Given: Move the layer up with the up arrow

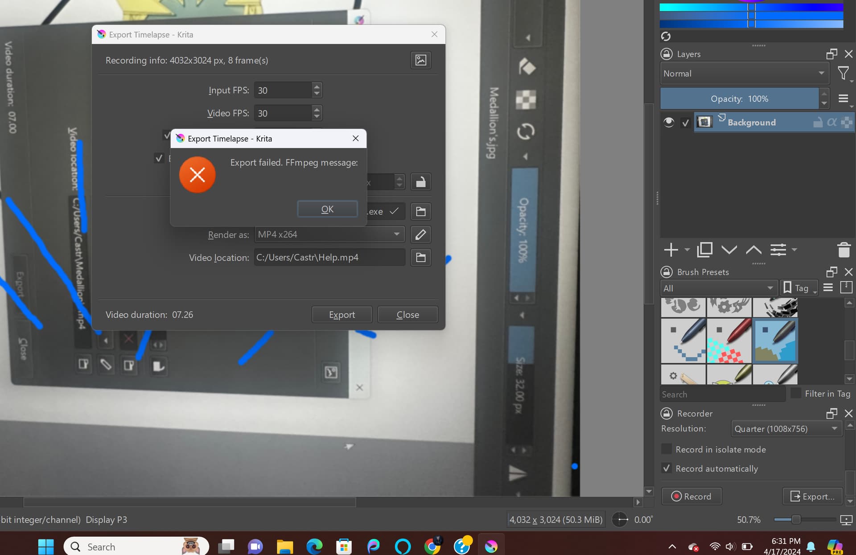Looking at the screenshot, I should pyautogui.click(x=753, y=250).
